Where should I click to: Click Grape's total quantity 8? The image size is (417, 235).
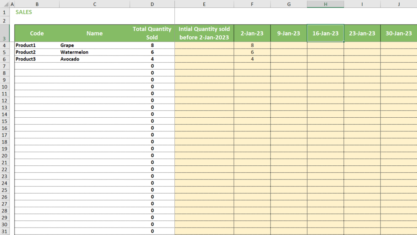(x=152, y=46)
